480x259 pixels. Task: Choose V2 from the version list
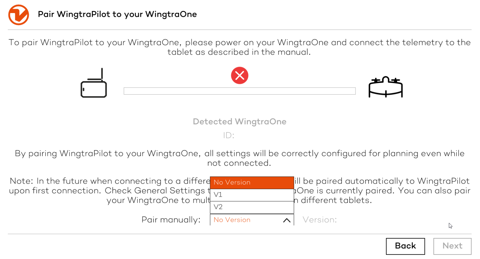pyautogui.click(x=252, y=207)
